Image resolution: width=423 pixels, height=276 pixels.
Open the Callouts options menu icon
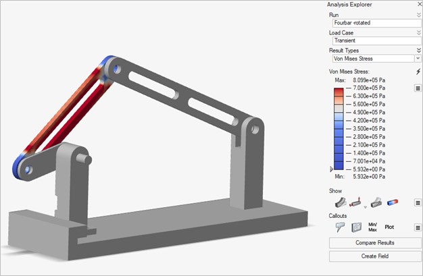(x=418, y=228)
